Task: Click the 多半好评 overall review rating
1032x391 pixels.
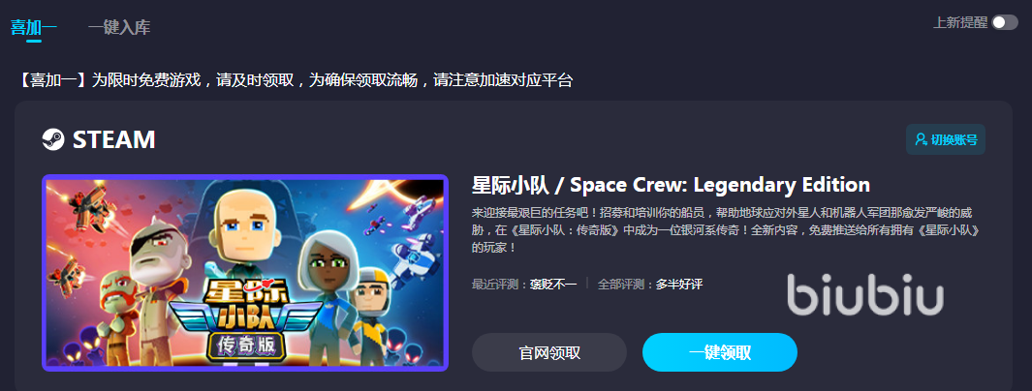Action: [679, 285]
